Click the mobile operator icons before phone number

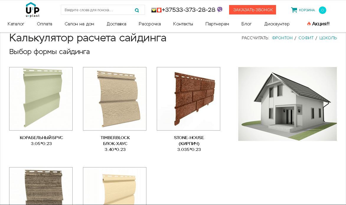click(156, 10)
